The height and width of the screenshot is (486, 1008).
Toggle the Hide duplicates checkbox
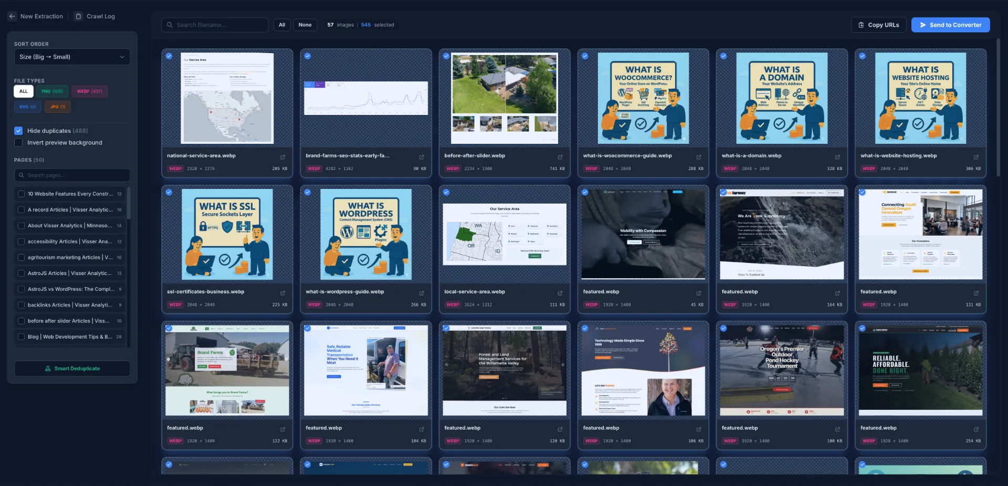pos(18,131)
